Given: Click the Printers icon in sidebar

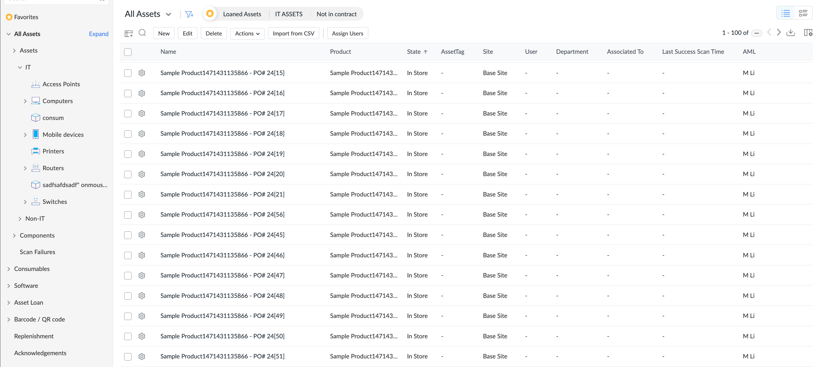Looking at the screenshot, I should point(35,151).
